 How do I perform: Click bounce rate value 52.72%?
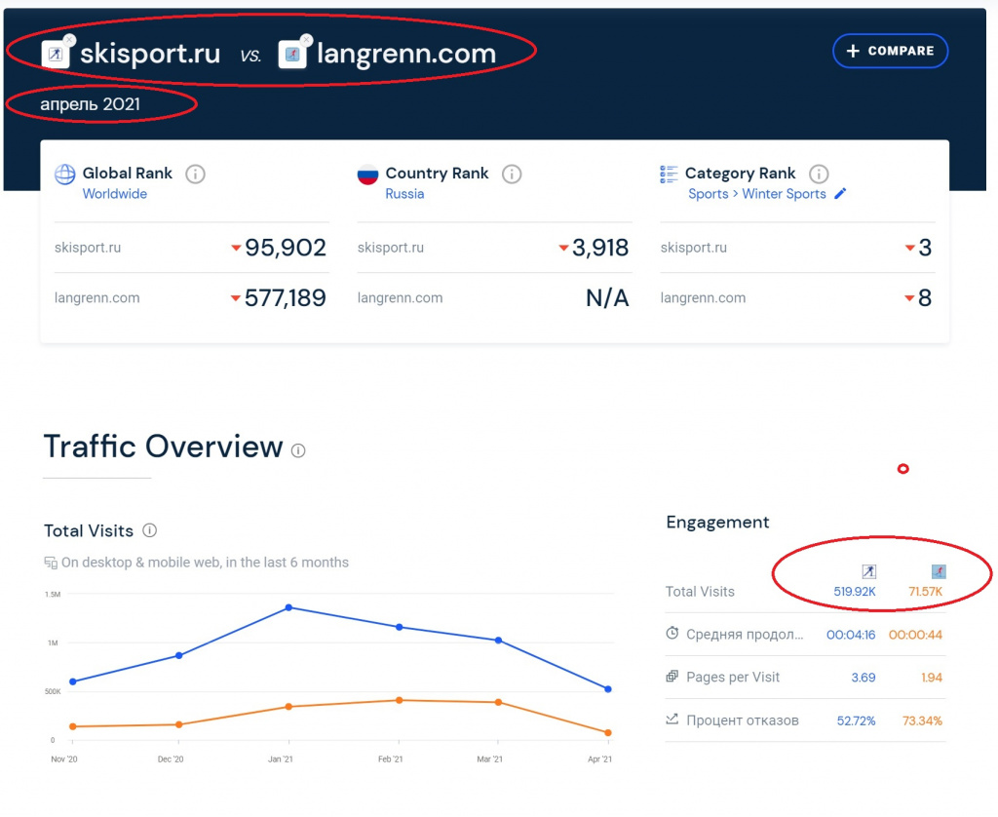pos(856,720)
